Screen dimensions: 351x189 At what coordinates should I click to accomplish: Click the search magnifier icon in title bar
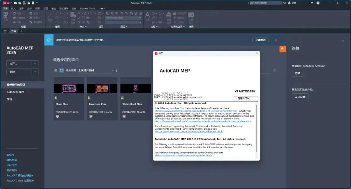(x=285, y=3)
